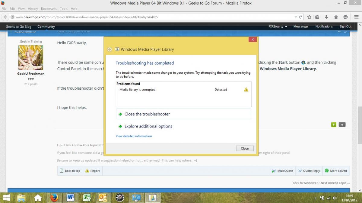Viewport: 362px width, 203px height.
Task: Switch to Firefox in the taskbar
Action: click(x=54, y=198)
